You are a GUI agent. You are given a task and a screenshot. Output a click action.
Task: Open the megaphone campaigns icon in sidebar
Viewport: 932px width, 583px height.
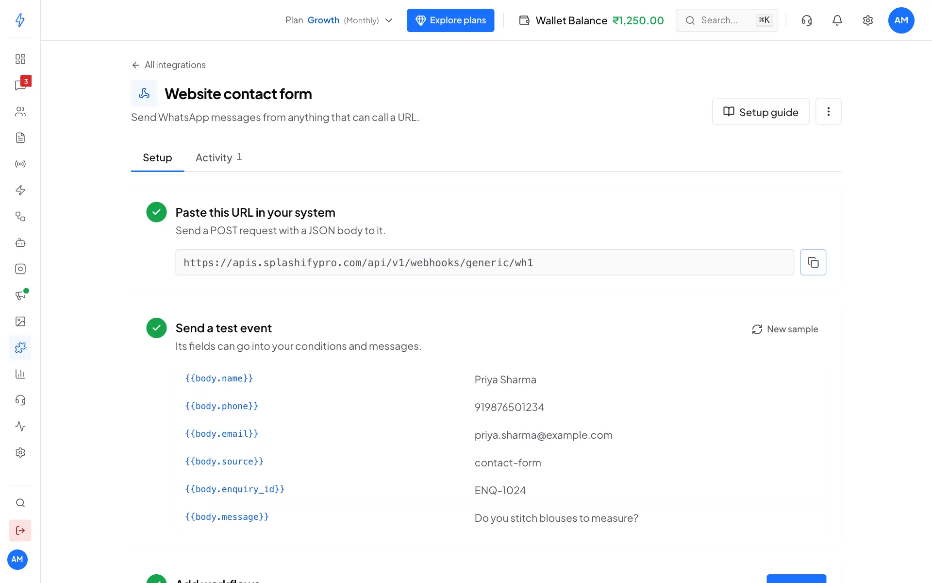20,295
